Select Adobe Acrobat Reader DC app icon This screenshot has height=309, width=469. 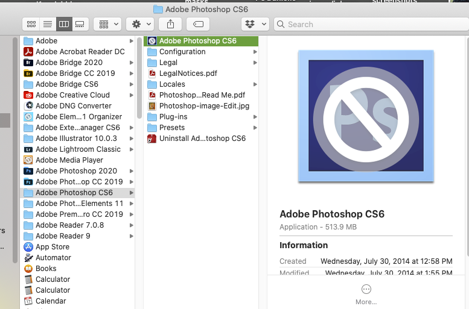(28, 52)
